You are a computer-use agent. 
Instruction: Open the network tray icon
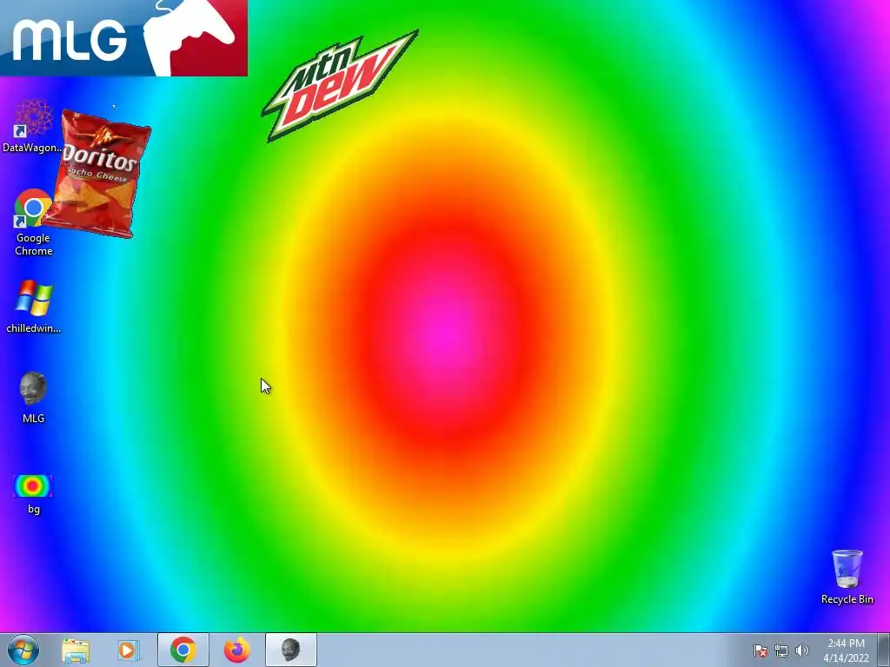pos(781,650)
